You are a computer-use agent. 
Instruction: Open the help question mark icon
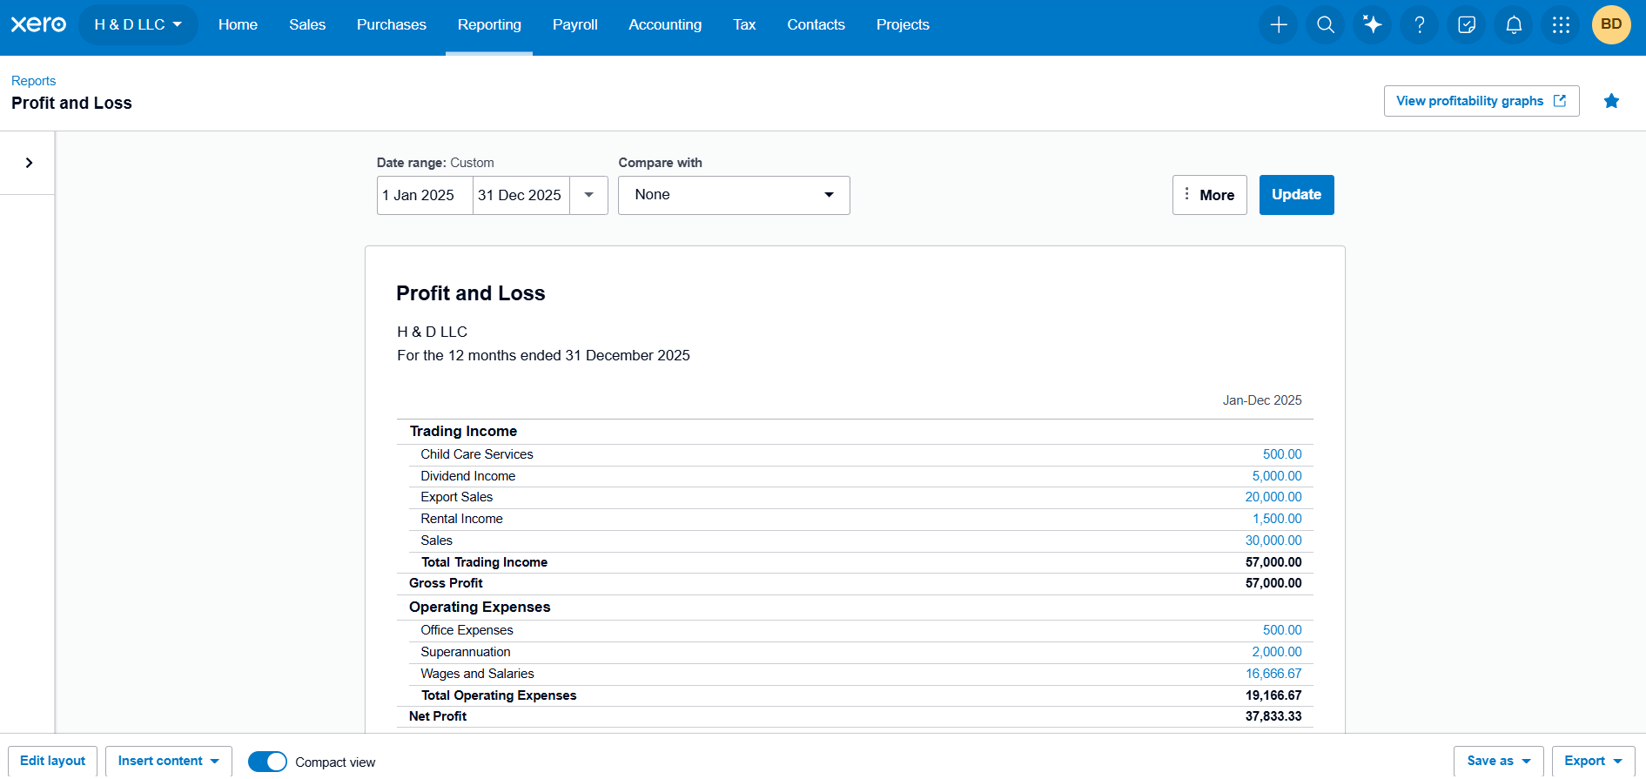(x=1420, y=24)
